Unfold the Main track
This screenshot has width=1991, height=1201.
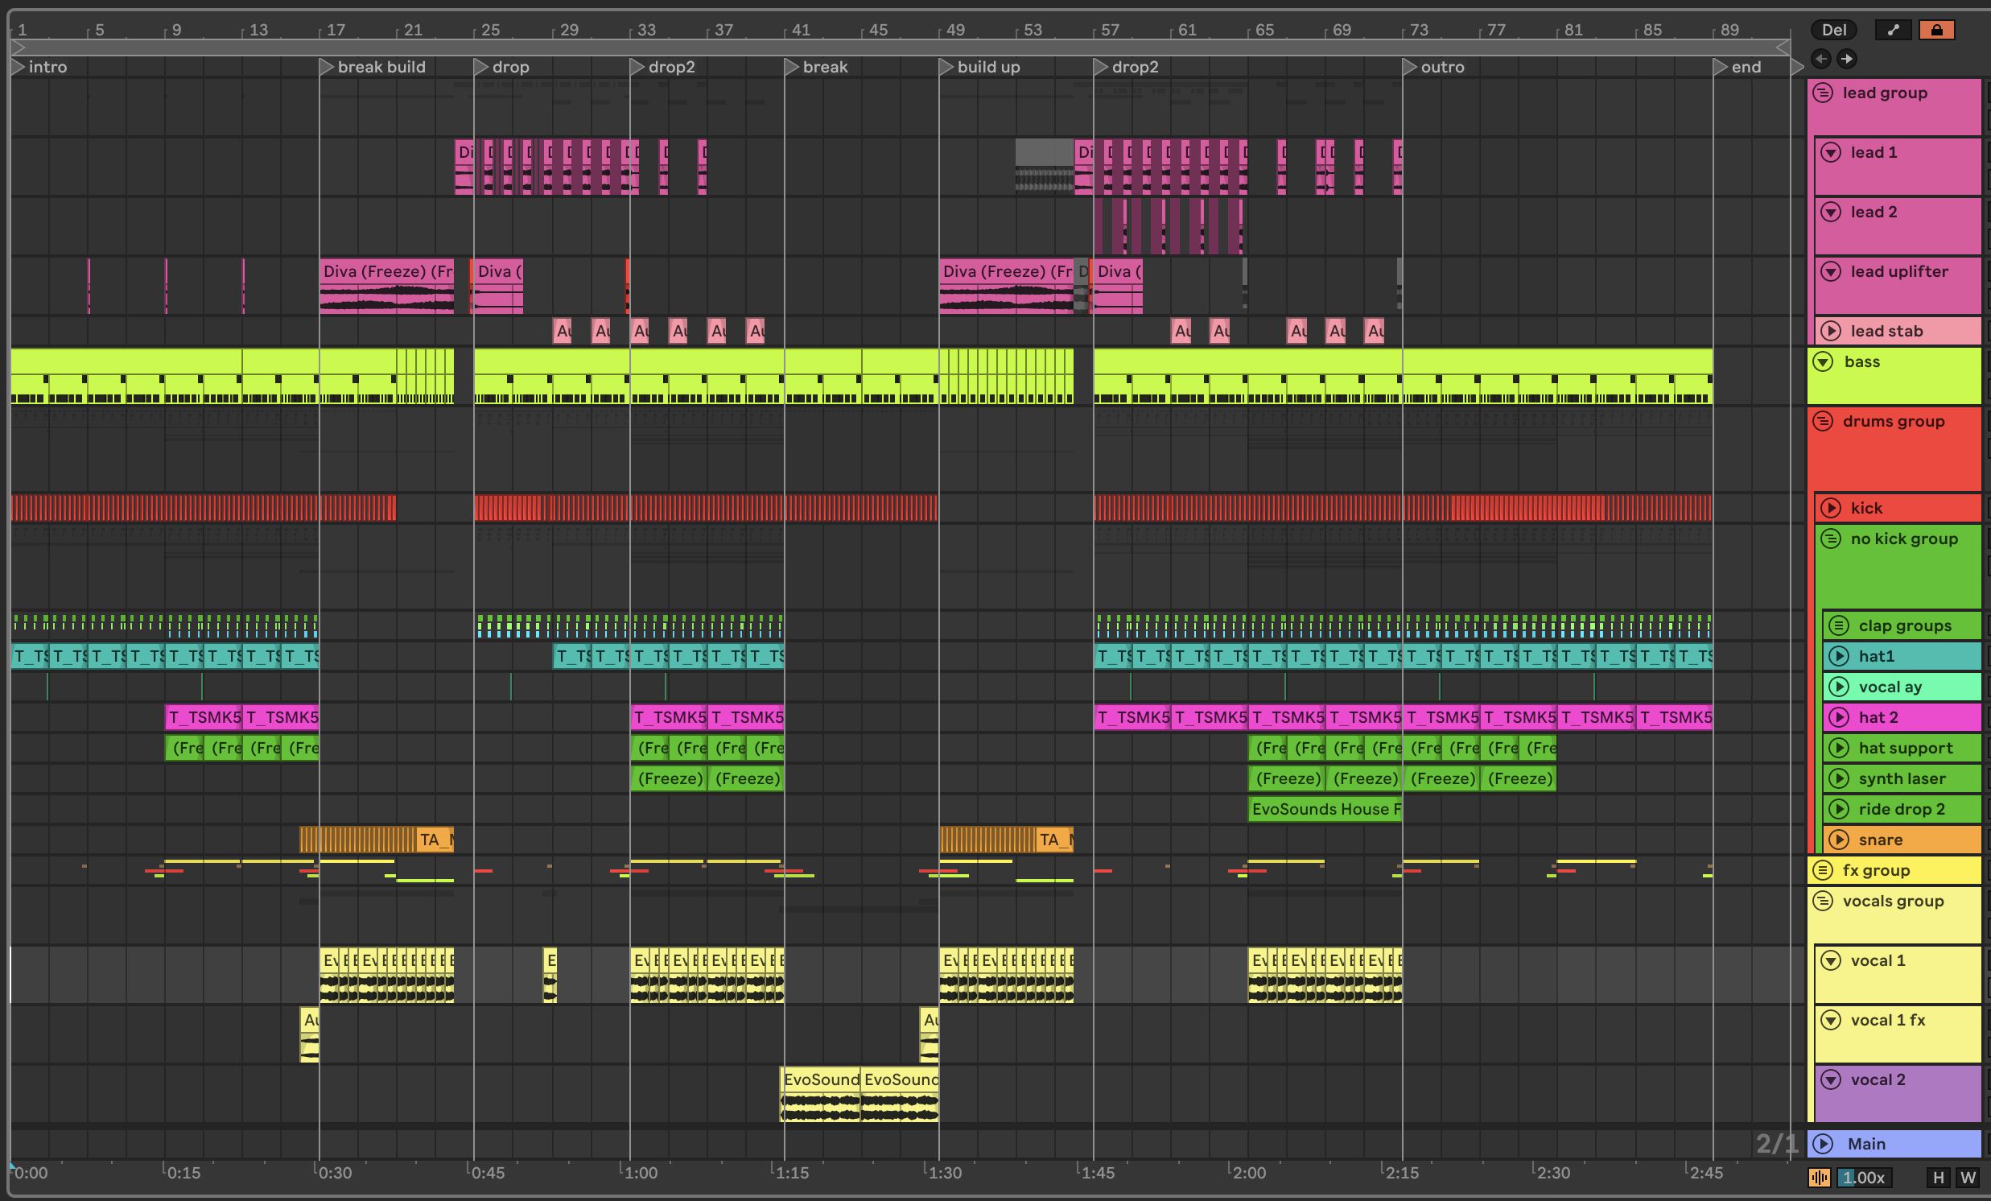pyautogui.click(x=1823, y=1144)
